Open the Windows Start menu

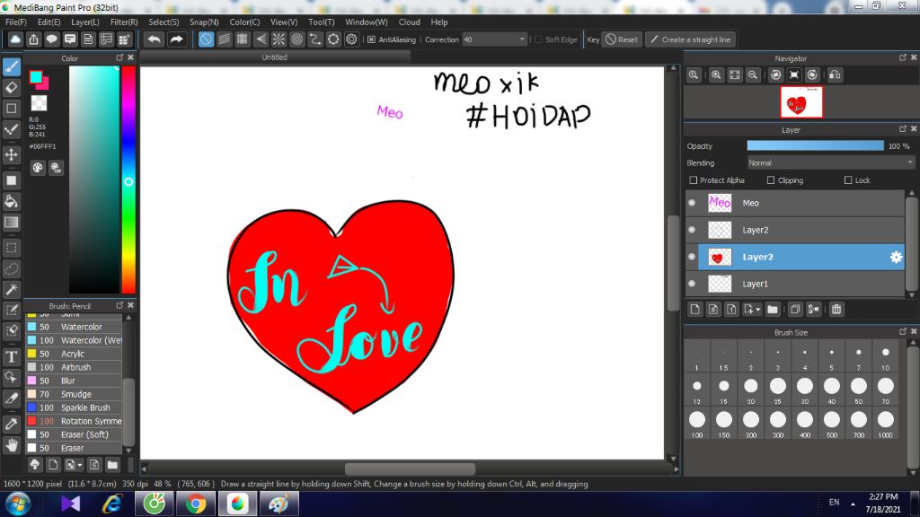[x=18, y=504]
